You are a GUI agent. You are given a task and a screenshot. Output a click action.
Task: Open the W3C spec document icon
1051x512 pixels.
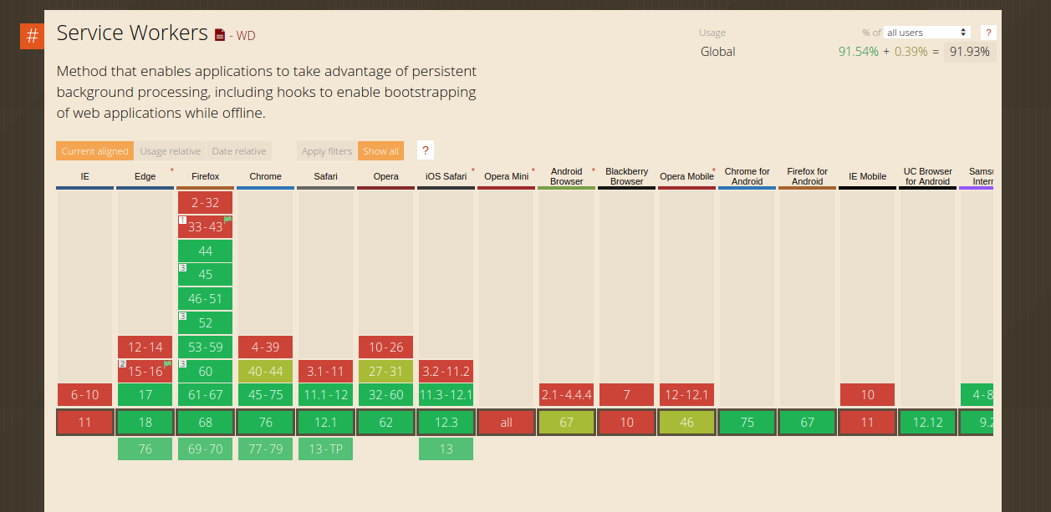coord(220,35)
